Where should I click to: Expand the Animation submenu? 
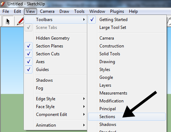(56, 125)
